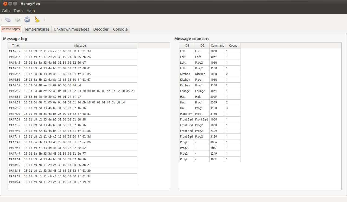Open the Console tab

pyautogui.click(x=120, y=29)
